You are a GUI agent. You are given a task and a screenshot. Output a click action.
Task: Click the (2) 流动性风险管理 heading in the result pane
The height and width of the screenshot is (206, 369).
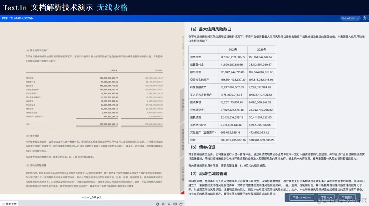(x=209, y=174)
